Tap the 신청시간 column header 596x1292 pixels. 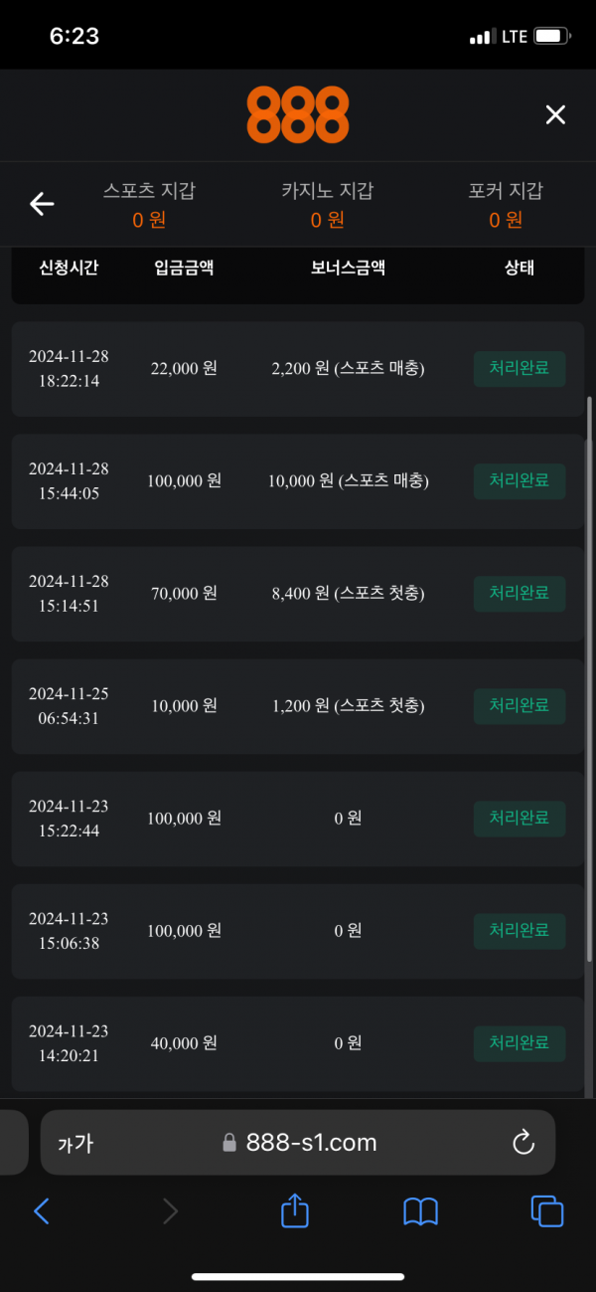pos(69,268)
